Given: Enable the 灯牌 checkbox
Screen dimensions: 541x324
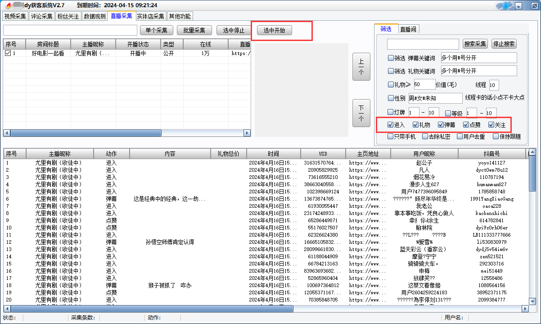Looking at the screenshot, I should point(391,112).
